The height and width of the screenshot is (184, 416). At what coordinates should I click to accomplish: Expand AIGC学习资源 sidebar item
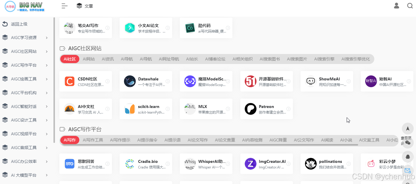25,38
